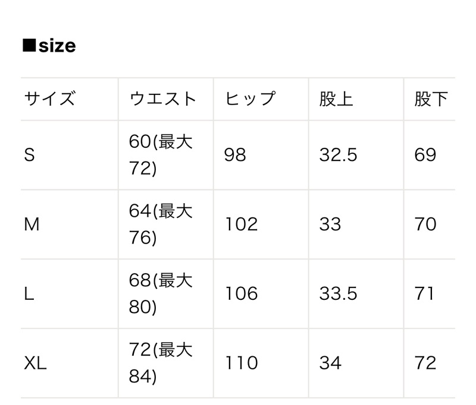Click the waist value 64(最大76)

click(161, 224)
